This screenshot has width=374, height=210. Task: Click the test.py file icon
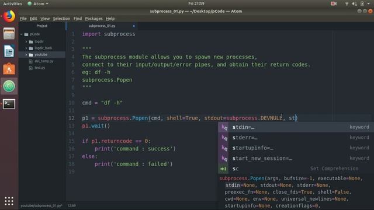tap(30, 68)
